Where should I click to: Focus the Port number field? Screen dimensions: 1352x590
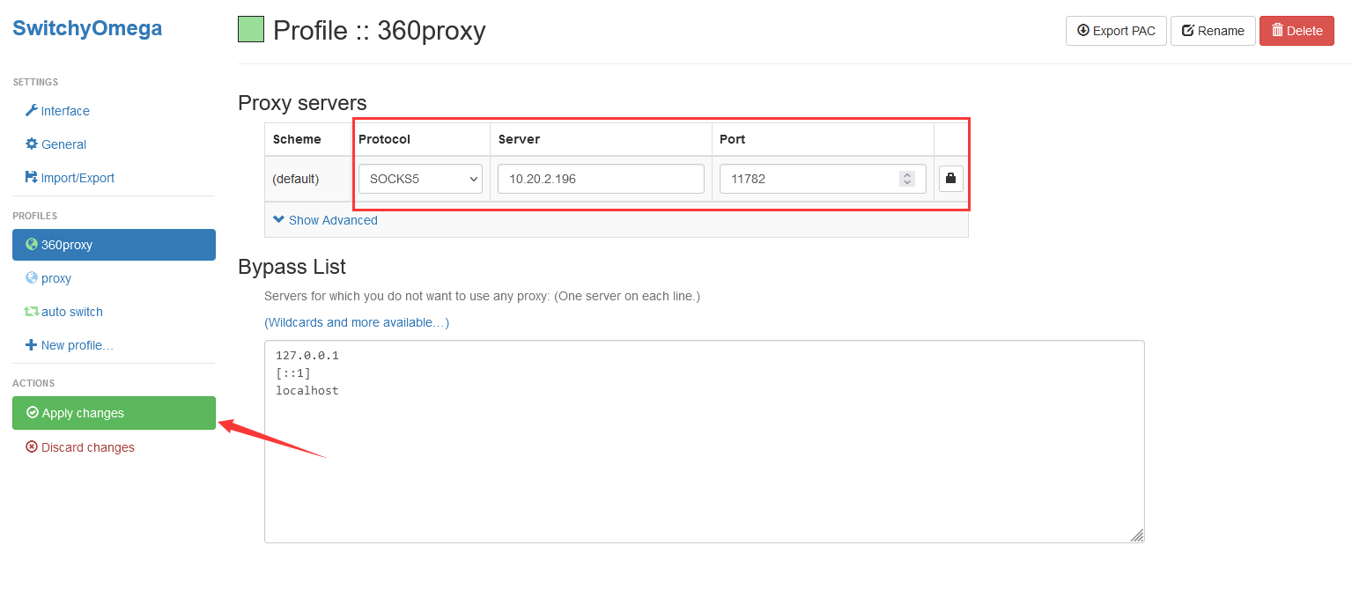tap(823, 179)
